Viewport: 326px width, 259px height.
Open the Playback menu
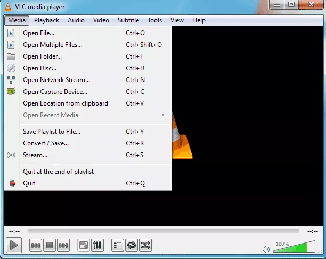[46, 20]
